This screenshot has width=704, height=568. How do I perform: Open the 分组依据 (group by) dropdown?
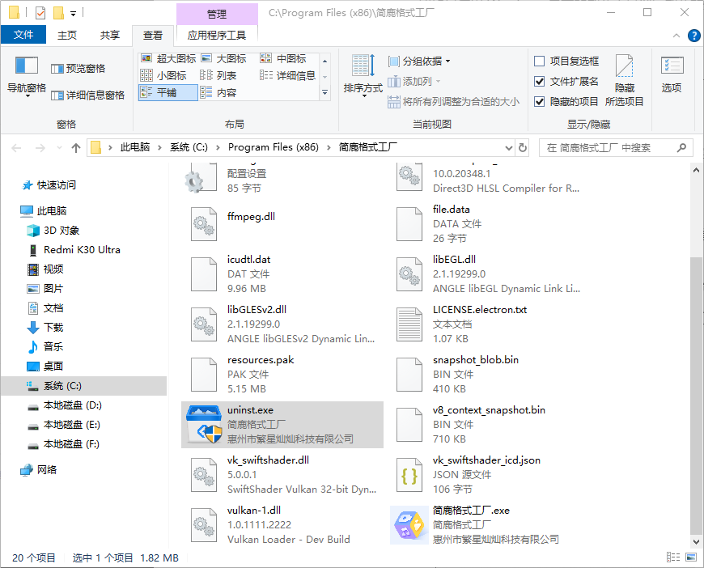[420, 60]
